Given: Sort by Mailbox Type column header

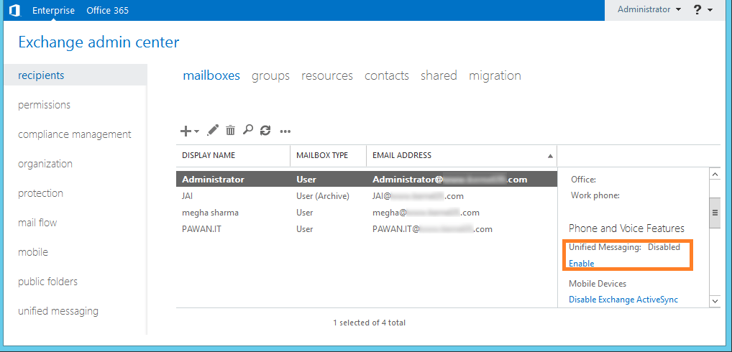Looking at the screenshot, I should (322, 155).
